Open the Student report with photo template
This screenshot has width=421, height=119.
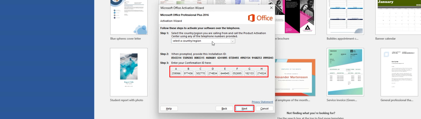[x=129, y=72]
